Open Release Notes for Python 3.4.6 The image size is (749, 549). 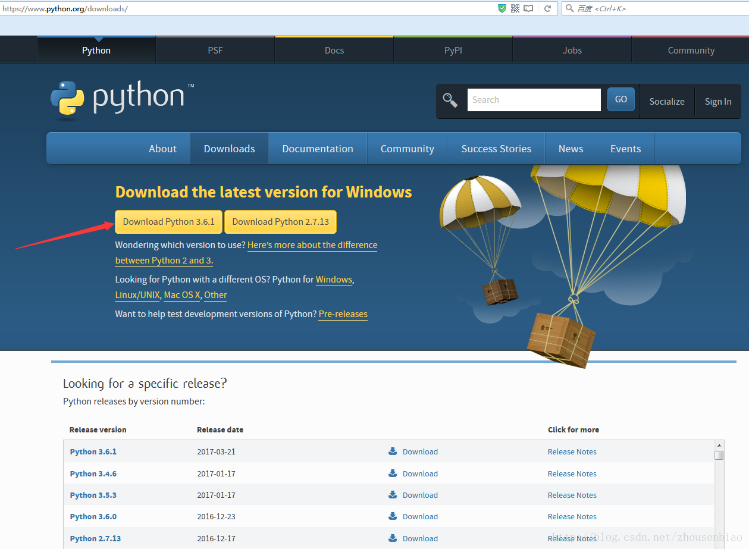(x=572, y=473)
